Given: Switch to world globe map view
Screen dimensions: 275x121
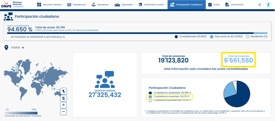Looking at the screenshot, I should click(64, 98).
